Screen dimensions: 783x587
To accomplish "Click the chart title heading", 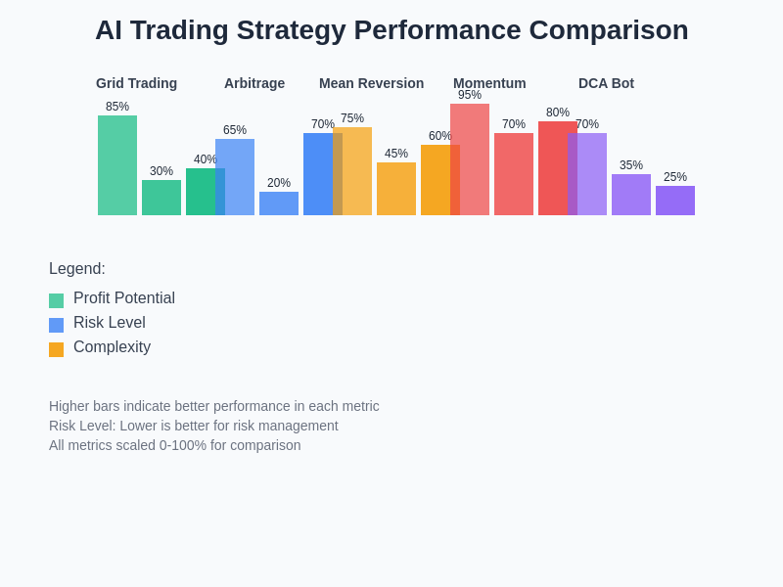I will click(x=391, y=30).
